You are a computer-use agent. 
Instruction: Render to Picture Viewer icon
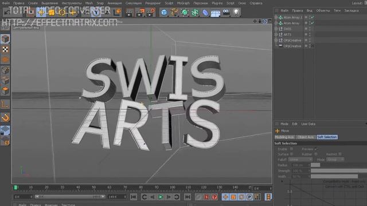coord(140,13)
